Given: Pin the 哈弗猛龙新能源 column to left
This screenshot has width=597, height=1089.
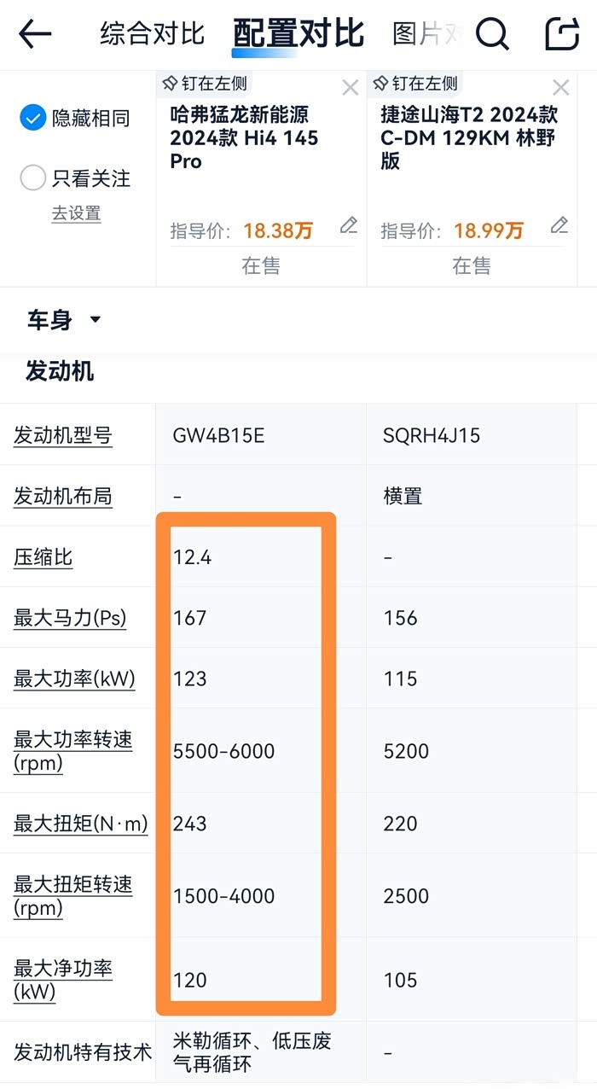Looking at the screenshot, I should tap(205, 84).
